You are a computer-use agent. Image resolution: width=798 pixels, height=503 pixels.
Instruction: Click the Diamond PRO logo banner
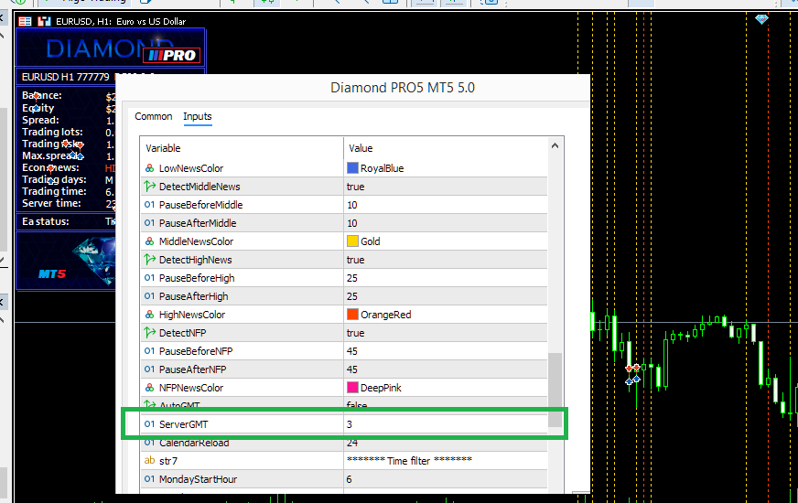coord(111,48)
